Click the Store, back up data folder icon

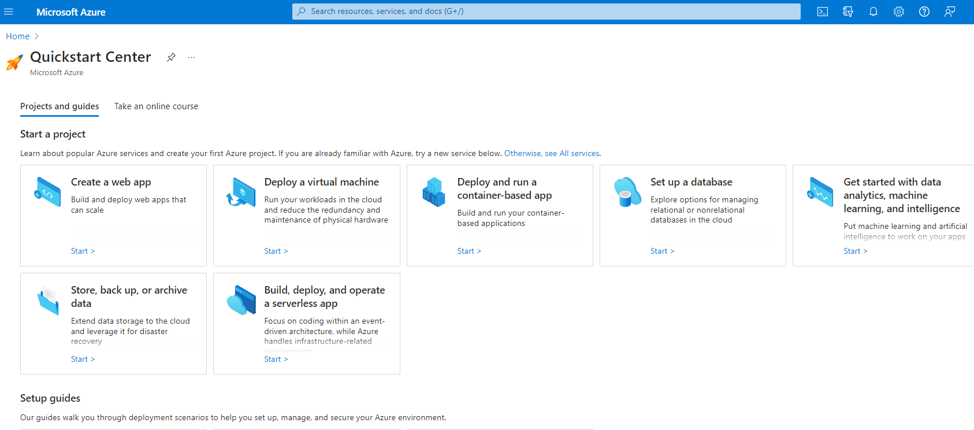48,300
